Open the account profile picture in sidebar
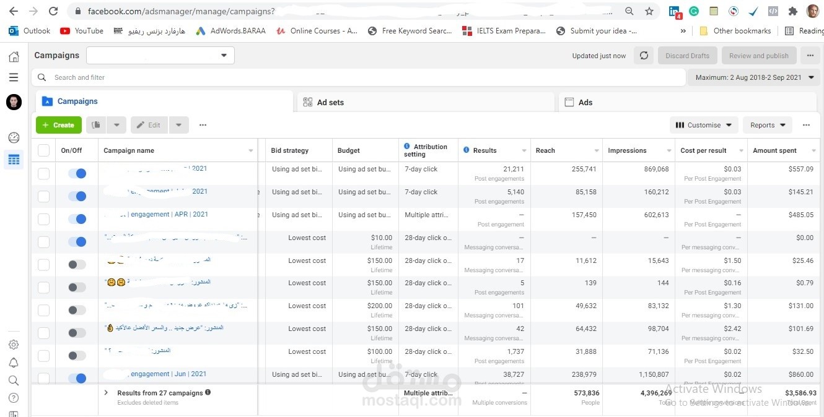 point(14,102)
